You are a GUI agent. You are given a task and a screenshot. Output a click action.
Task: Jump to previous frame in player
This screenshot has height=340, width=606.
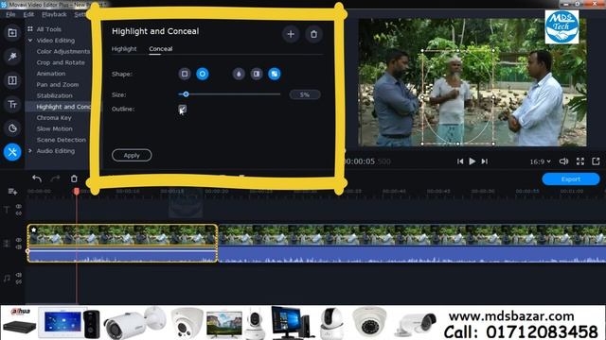click(x=460, y=161)
